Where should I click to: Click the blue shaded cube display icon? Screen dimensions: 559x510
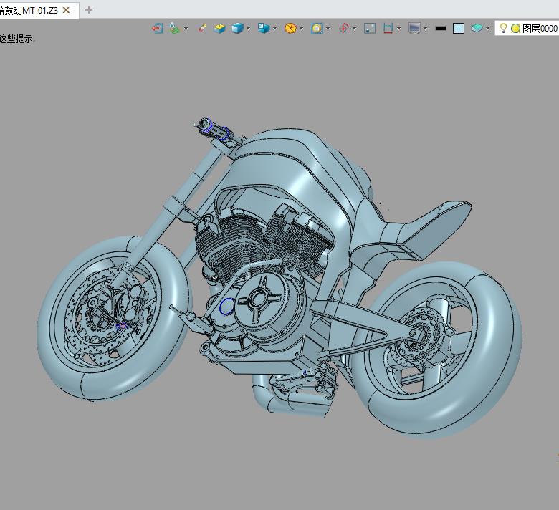point(237,29)
